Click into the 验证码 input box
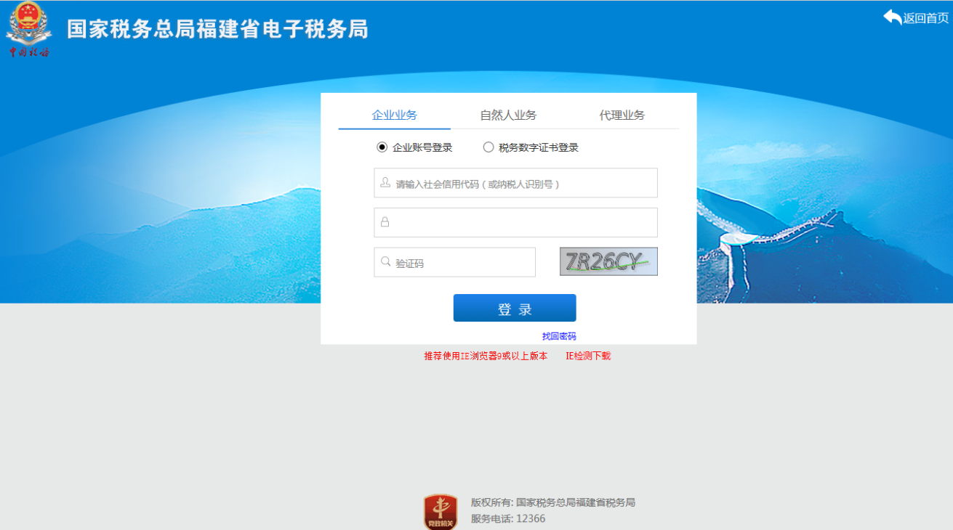Image resolution: width=953 pixels, height=530 pixels. coord(462,262)
